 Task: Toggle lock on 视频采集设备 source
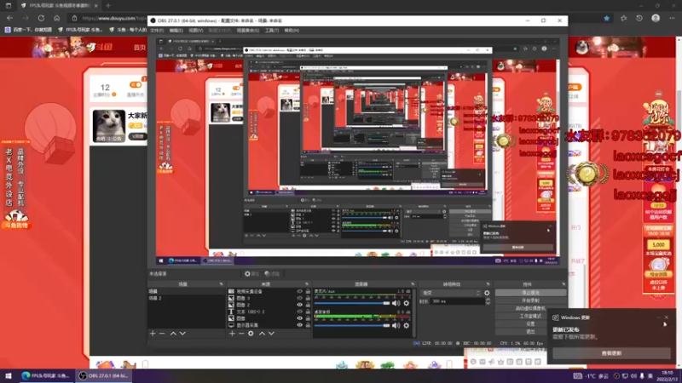pos(308,291)
